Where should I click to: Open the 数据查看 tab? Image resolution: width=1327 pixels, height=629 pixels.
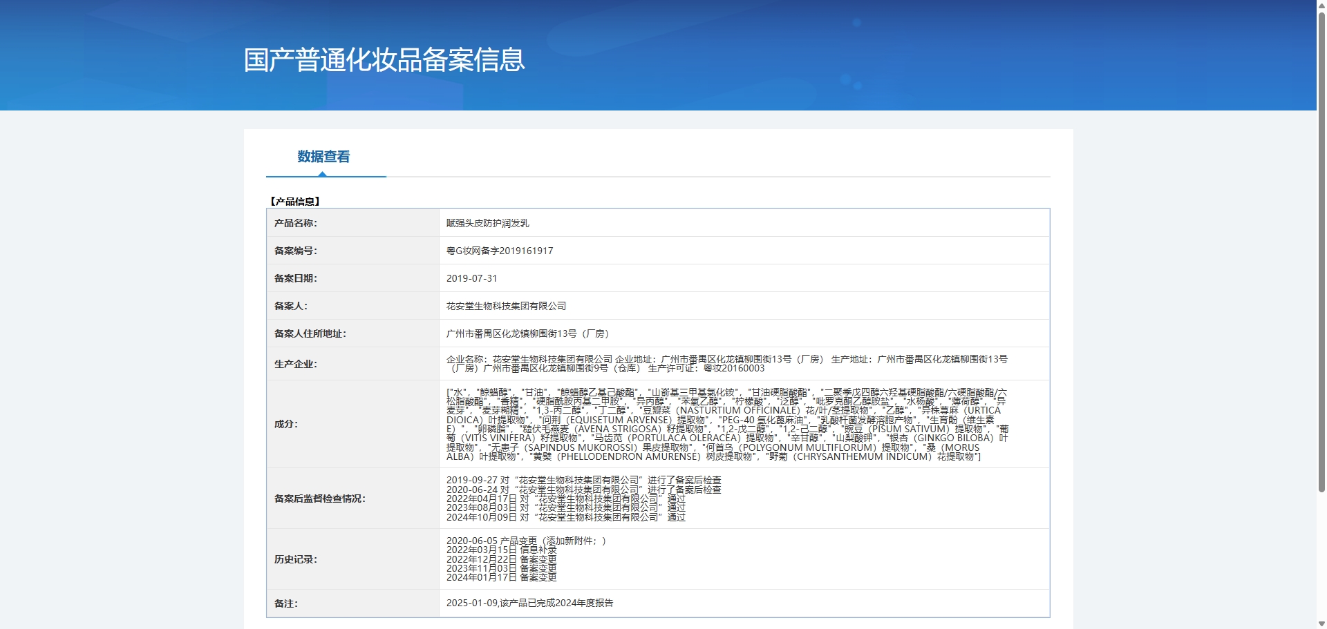click(x=323, y=157)
